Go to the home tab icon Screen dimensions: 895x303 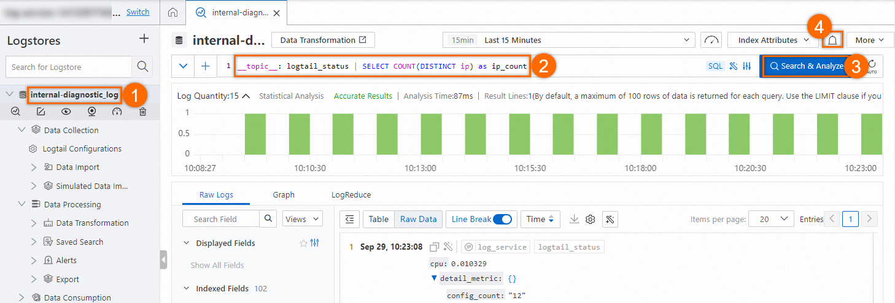point(173,12)
